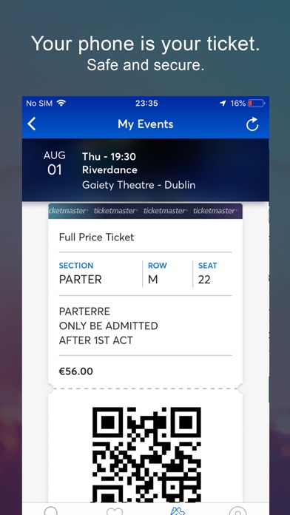Tap the AUG 01 date block

click(x=55, y=163)
